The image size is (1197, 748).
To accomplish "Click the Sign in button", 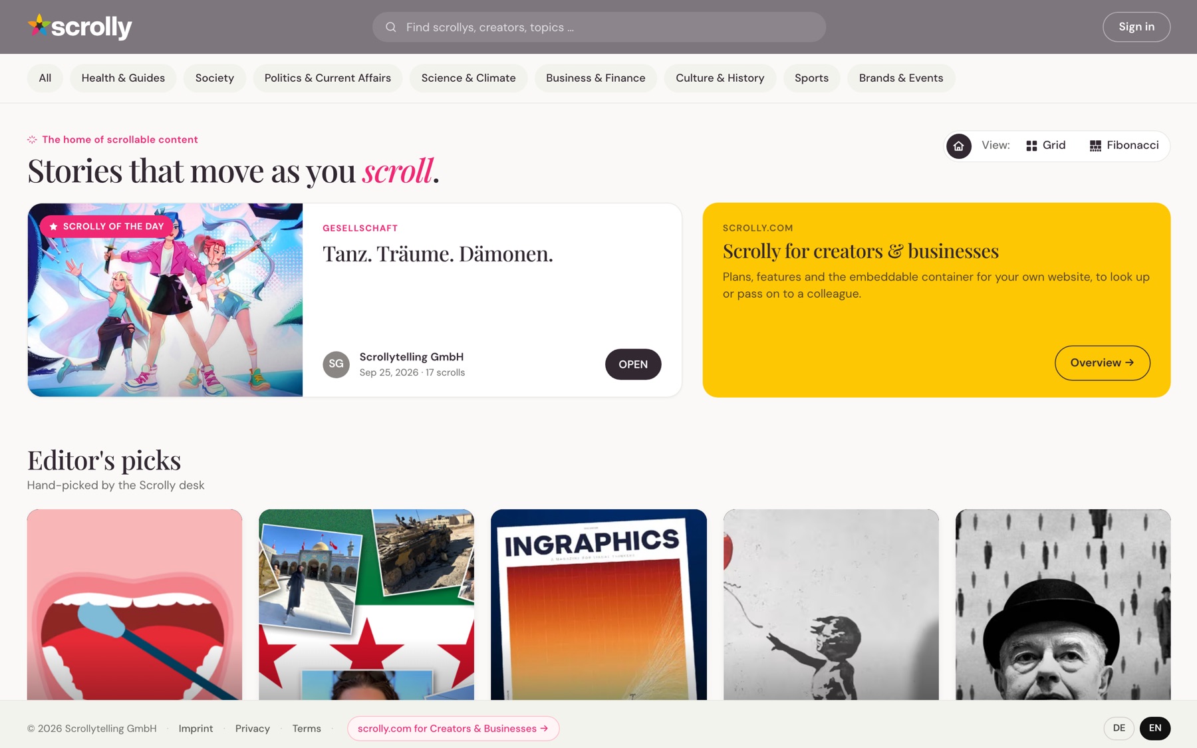I will coord(1136,27).
